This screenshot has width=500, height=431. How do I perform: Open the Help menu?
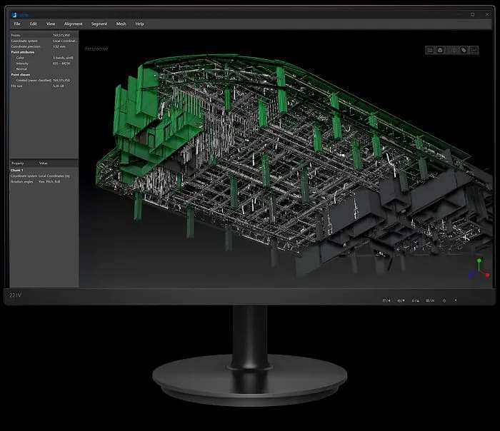139,24
